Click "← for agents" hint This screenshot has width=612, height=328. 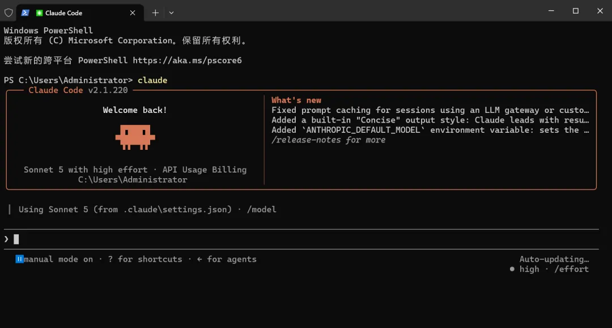[227, 259]
